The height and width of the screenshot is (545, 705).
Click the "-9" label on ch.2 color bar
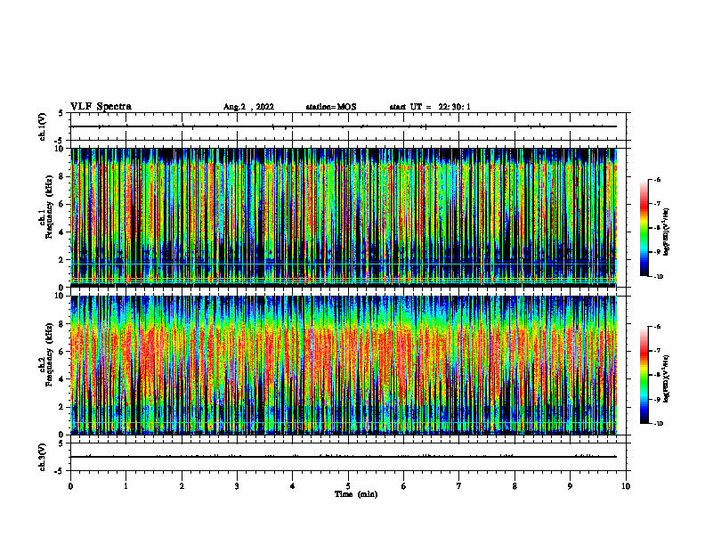(657, 399)
